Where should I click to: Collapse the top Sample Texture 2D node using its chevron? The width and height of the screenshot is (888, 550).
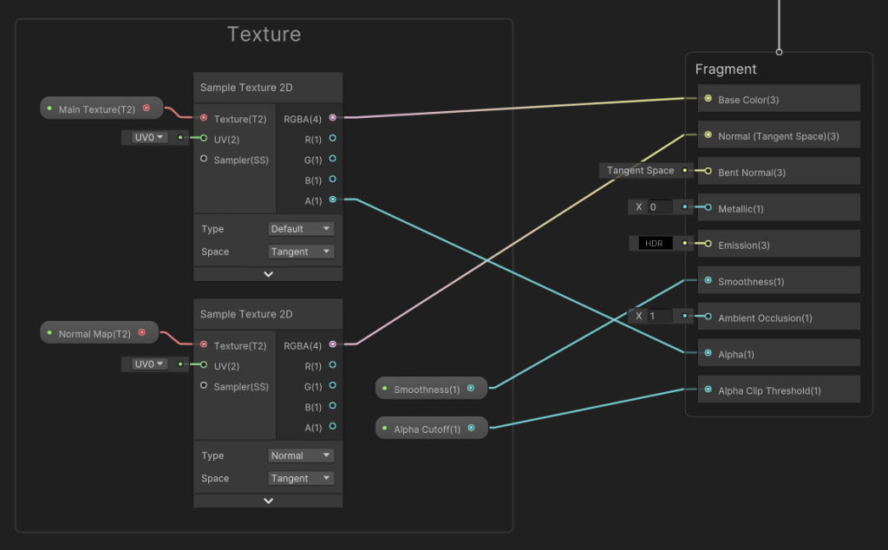click(x=268, y=274)
